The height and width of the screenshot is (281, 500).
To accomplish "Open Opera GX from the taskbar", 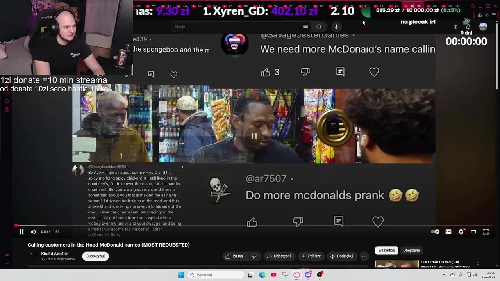I will [296, 275].
